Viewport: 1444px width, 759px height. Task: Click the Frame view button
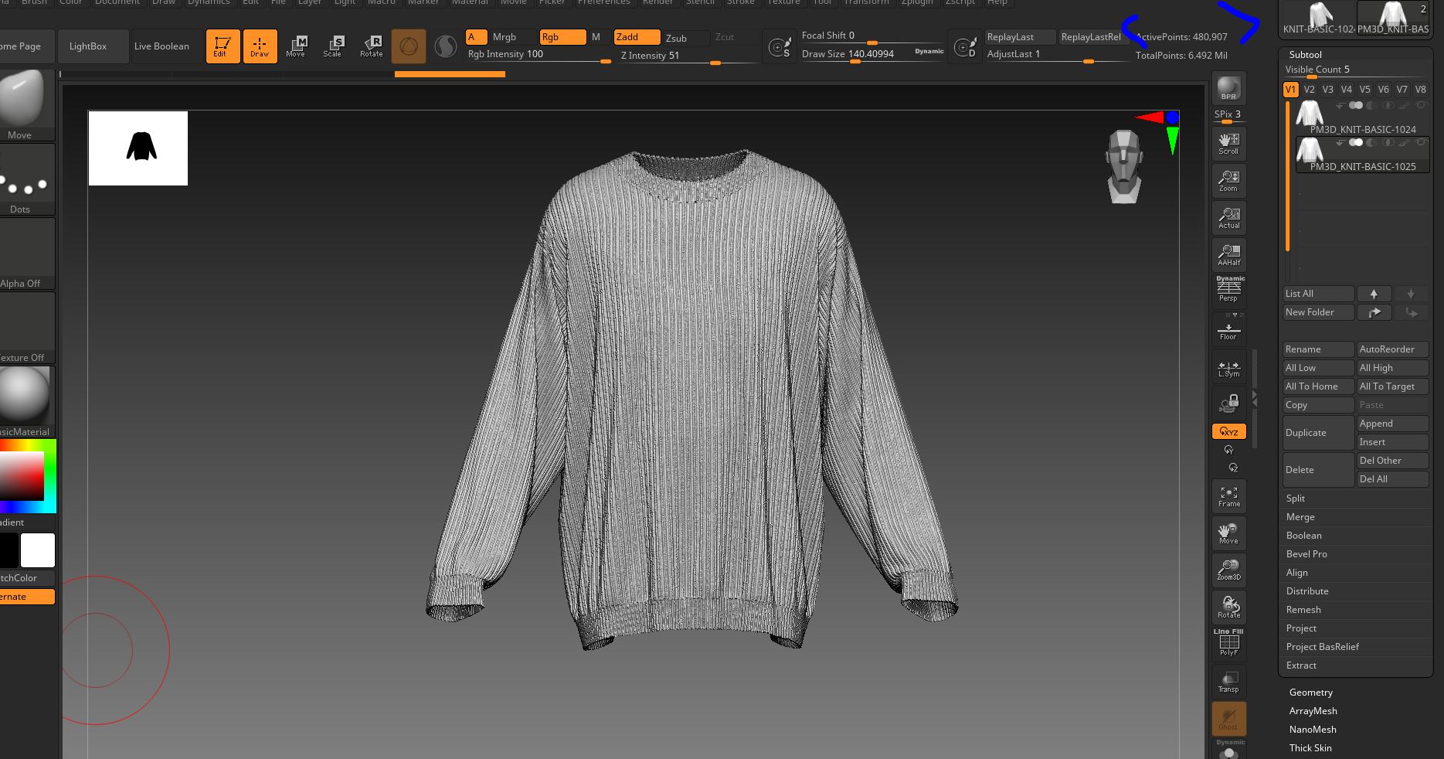point(1228,496)
